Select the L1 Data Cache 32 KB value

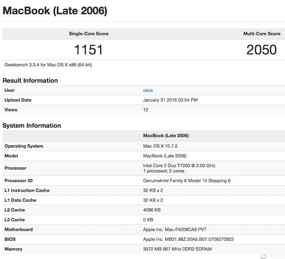coord(153,200)
